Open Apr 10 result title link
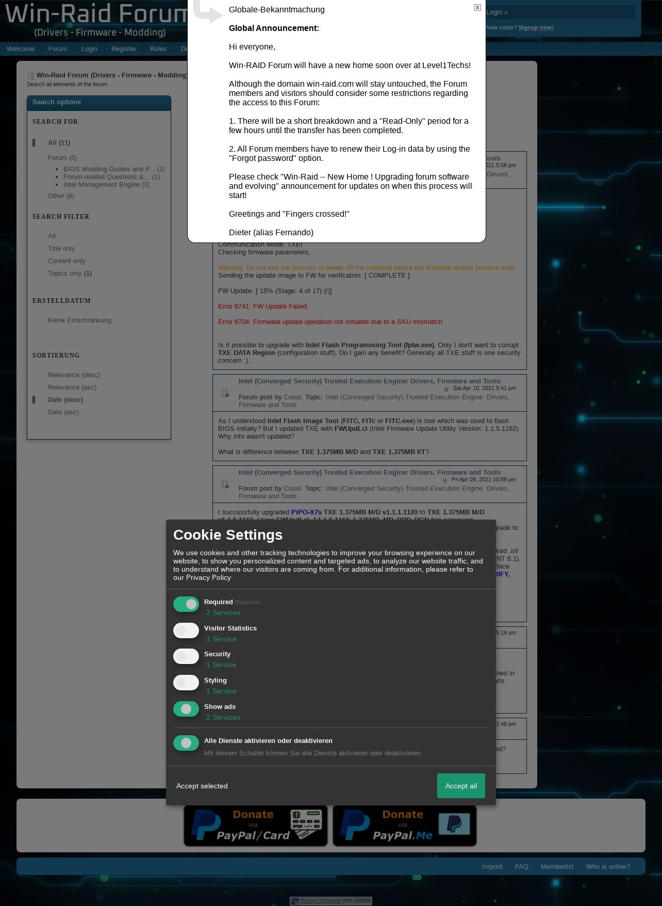 (369, 381)
